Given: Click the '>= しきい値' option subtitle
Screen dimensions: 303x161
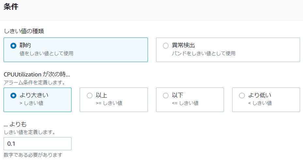Looking at the screenshot, I should click(x=109, y=103).
